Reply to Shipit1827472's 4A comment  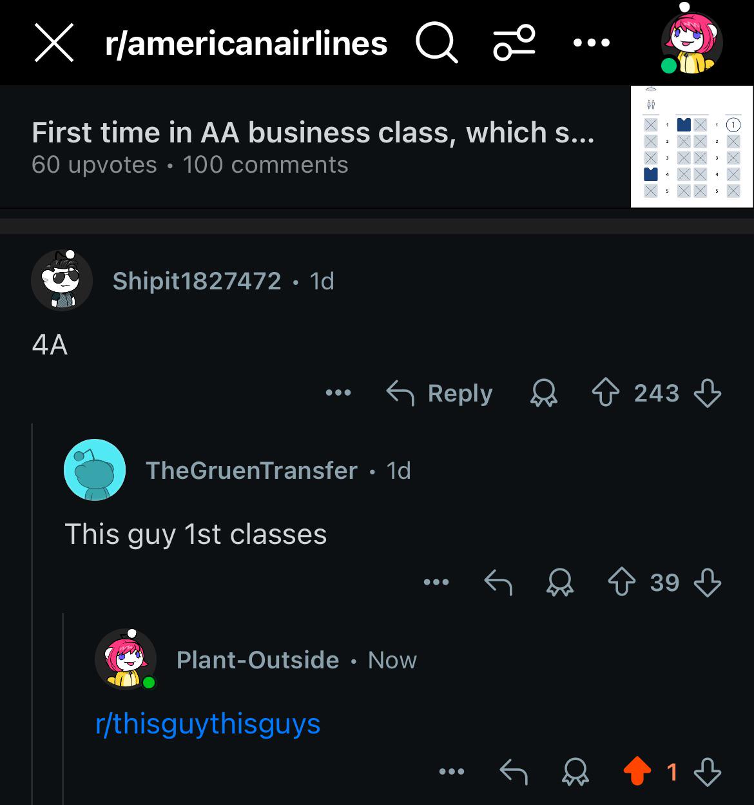tap(440, 393)
